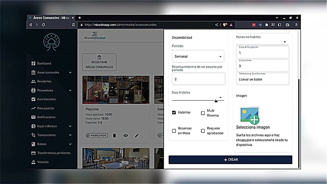Open a new browser tab
Image resolution: width=327 pixels, height=184 pixels.
[80, 18]
